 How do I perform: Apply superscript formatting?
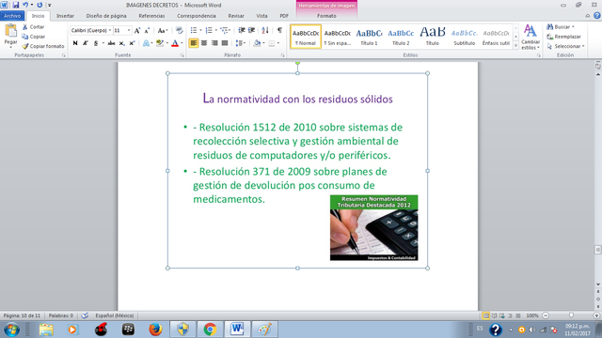132,43
